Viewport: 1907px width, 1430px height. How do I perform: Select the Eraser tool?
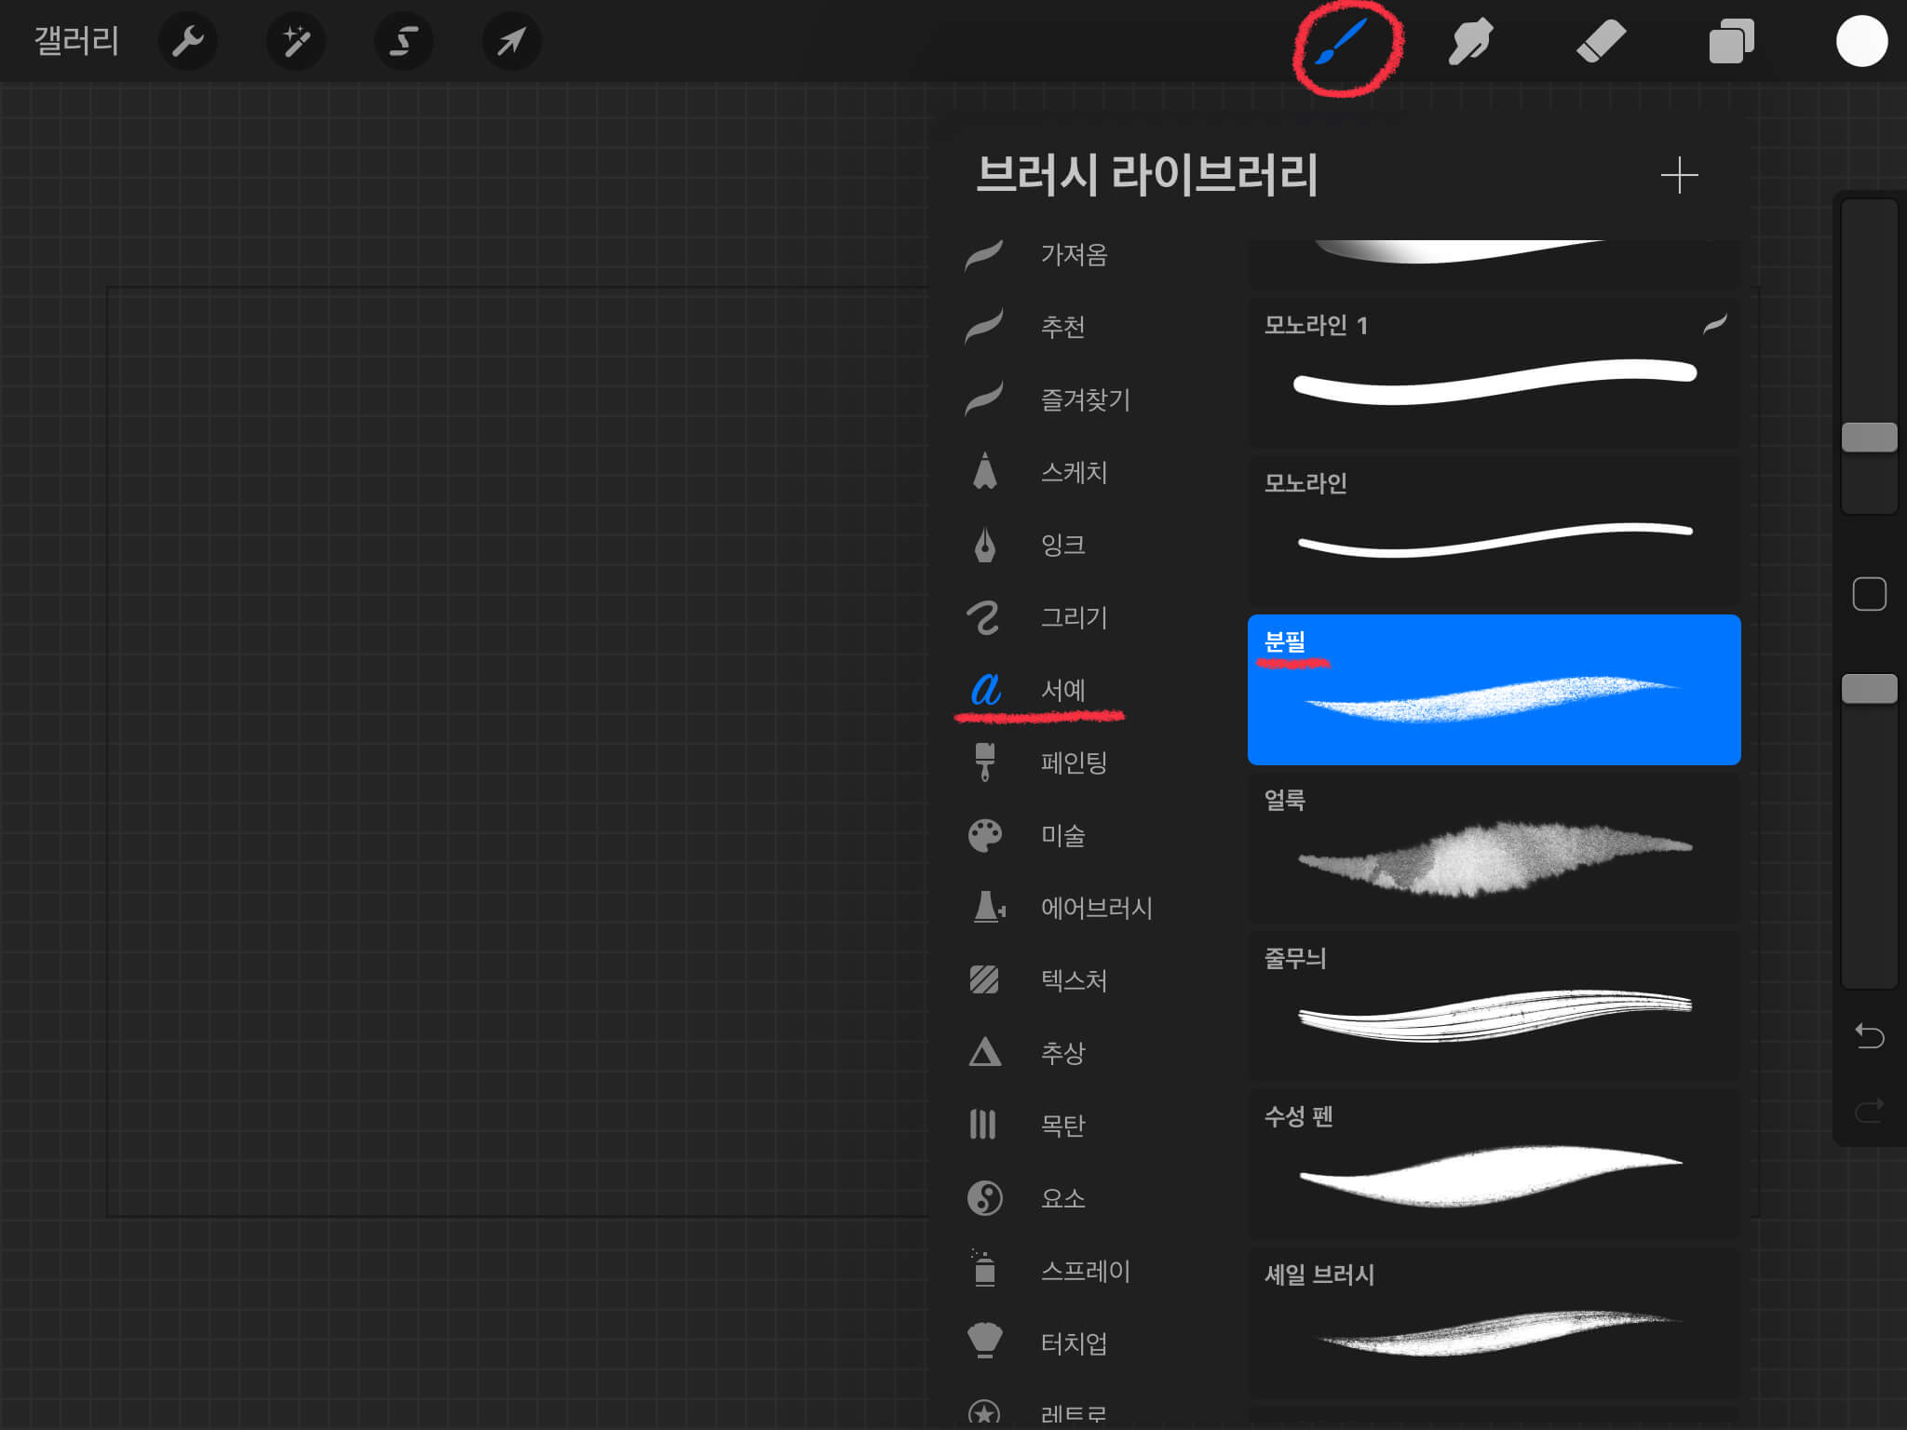tap(1601, 42)
